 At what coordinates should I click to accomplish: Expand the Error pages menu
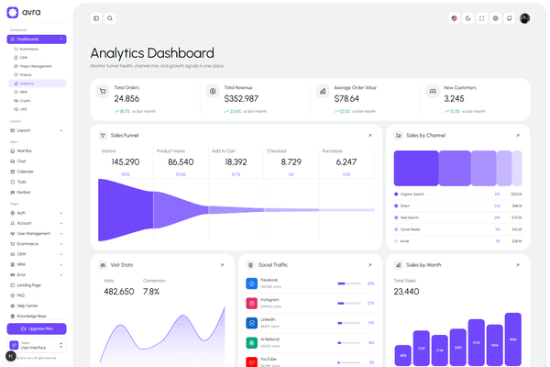coord(37,274)
